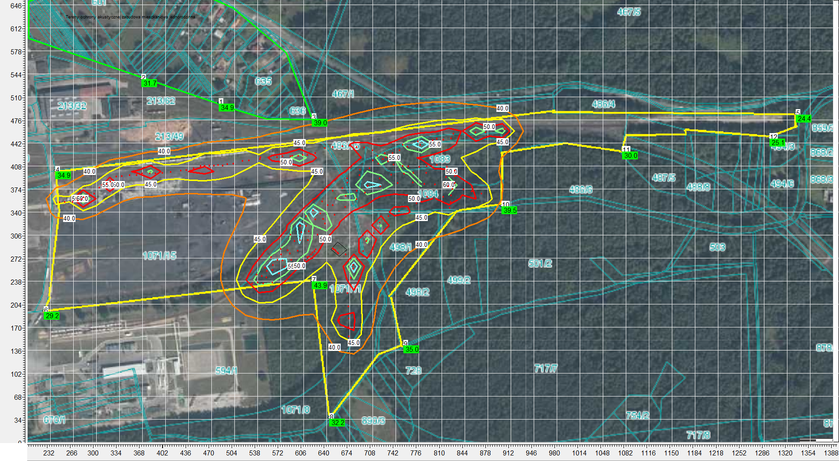Click the 24.4 green receptor label
Screen dimensions: 839x461
804,119
